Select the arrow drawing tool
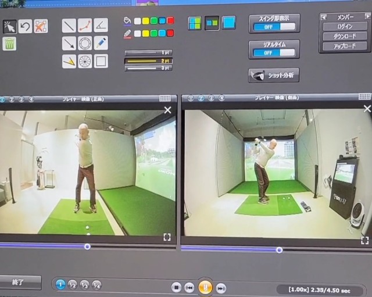This screenshot has height=297, width=372. (x=69, y=44)
